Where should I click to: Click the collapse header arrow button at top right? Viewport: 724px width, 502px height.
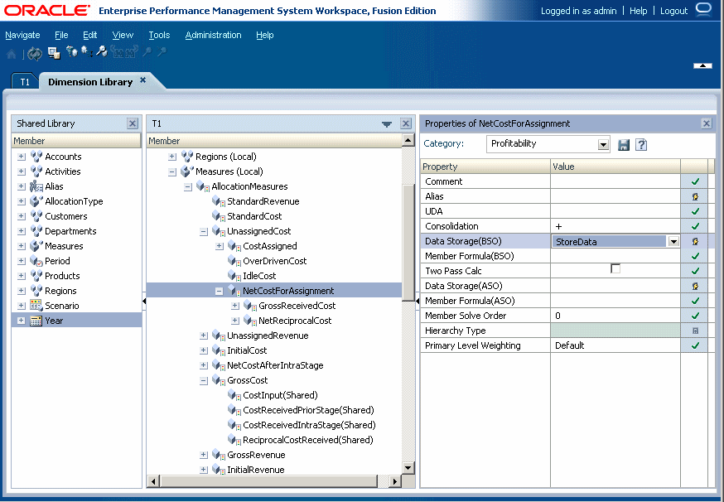[x=702, y=65]
